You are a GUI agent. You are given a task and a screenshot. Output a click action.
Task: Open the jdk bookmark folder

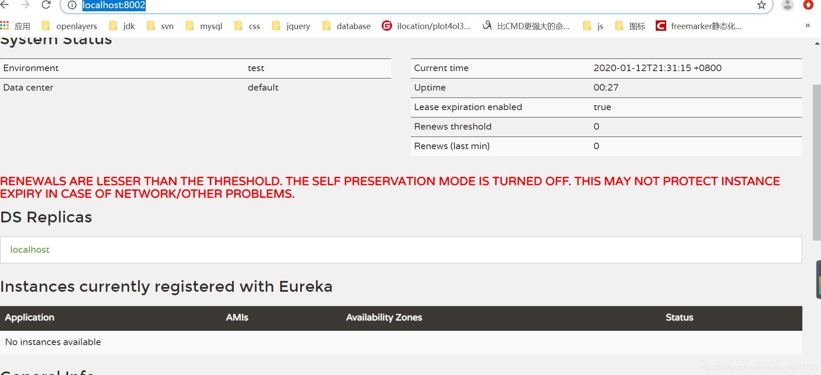coord(122,26)
